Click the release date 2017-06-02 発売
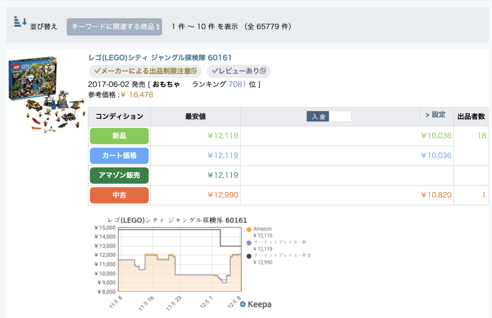The height and width of the screenshot is (318, 492). click(117, 84)
